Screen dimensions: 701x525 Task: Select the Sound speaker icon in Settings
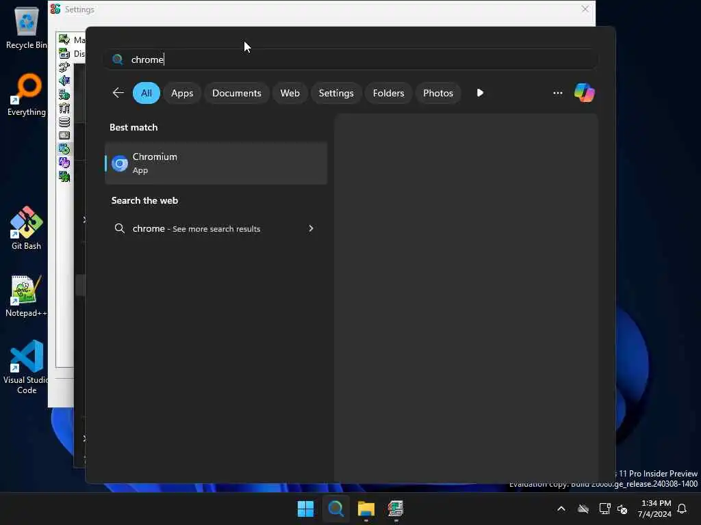point(64,81)
